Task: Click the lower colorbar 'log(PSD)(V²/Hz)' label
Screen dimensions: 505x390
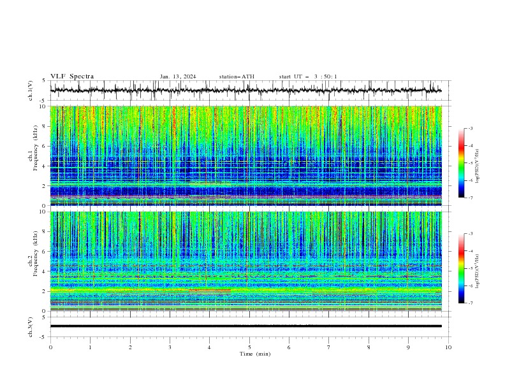Action: tap(477, 271)
